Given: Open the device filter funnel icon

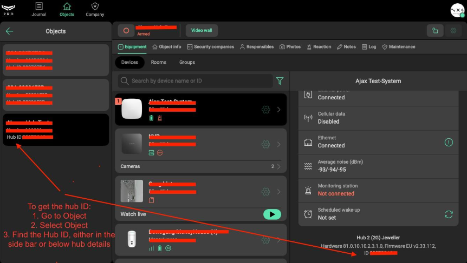Looking at the screenshot, I should (280, 81).
